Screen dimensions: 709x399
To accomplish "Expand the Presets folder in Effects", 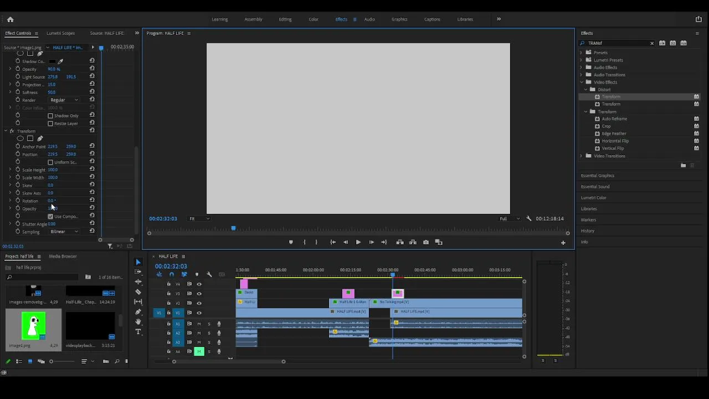I will [x=581, y=53].
